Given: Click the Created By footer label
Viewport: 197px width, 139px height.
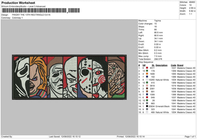Looking at the screenshot, I should [7, 136].
